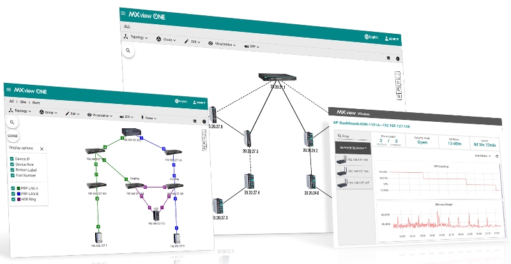The height and width of the screenshot is (264, 511).
Task: Open admin user menu in back window
Action: coord(392,39)
